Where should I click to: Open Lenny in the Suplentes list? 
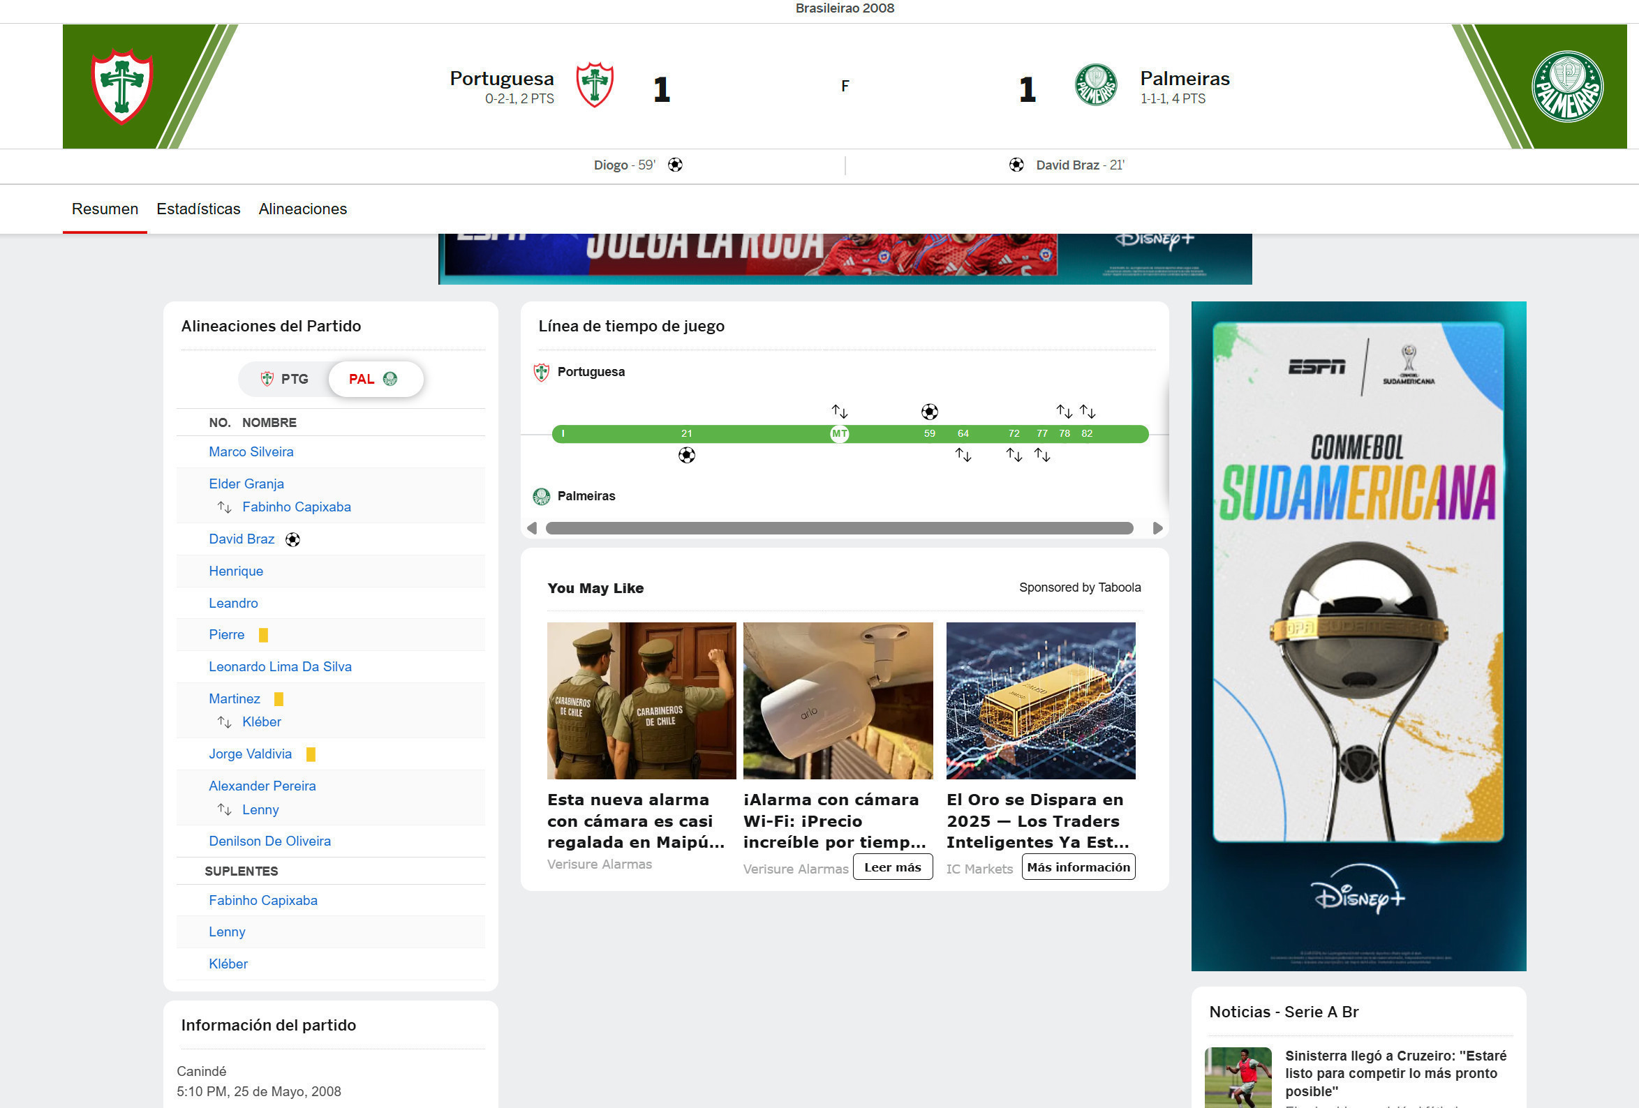(227, 931)
